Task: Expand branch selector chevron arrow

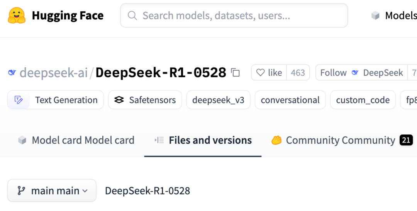Action: 85,191
